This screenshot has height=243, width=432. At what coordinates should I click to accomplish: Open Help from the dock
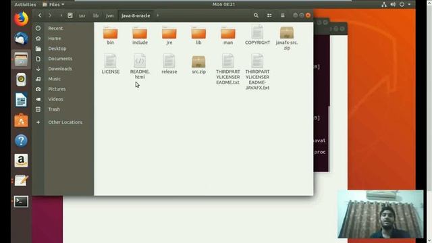coord(21,140)
